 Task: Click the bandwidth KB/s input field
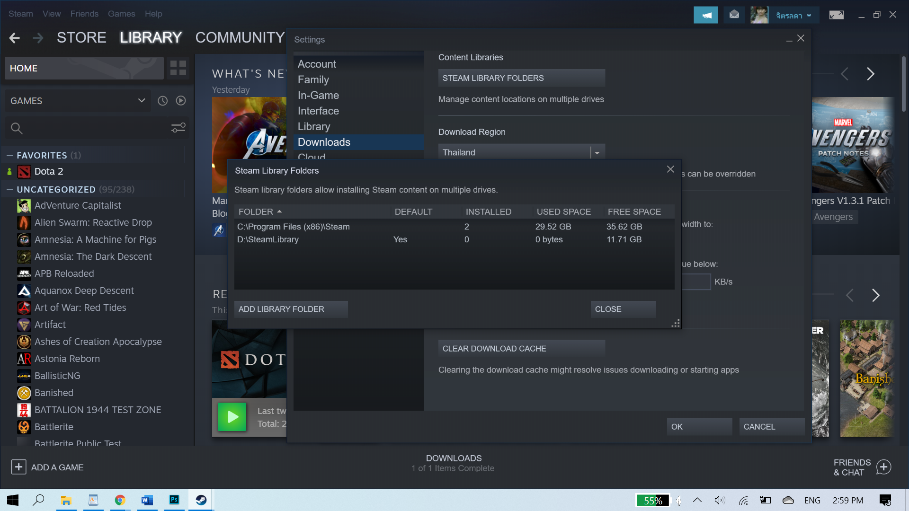tap(696, 282)
